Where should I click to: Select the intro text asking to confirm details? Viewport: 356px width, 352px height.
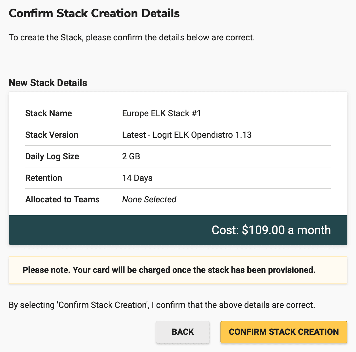[132, 37]
